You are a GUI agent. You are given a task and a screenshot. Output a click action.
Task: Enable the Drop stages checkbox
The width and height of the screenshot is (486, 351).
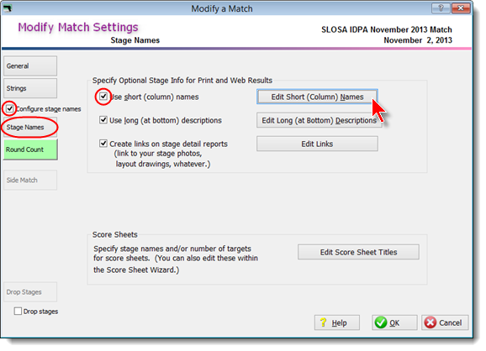click(x=18, y=311)
